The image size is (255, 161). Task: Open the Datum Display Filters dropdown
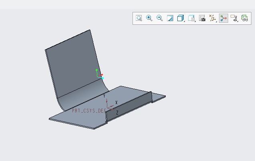pos(213,18)
